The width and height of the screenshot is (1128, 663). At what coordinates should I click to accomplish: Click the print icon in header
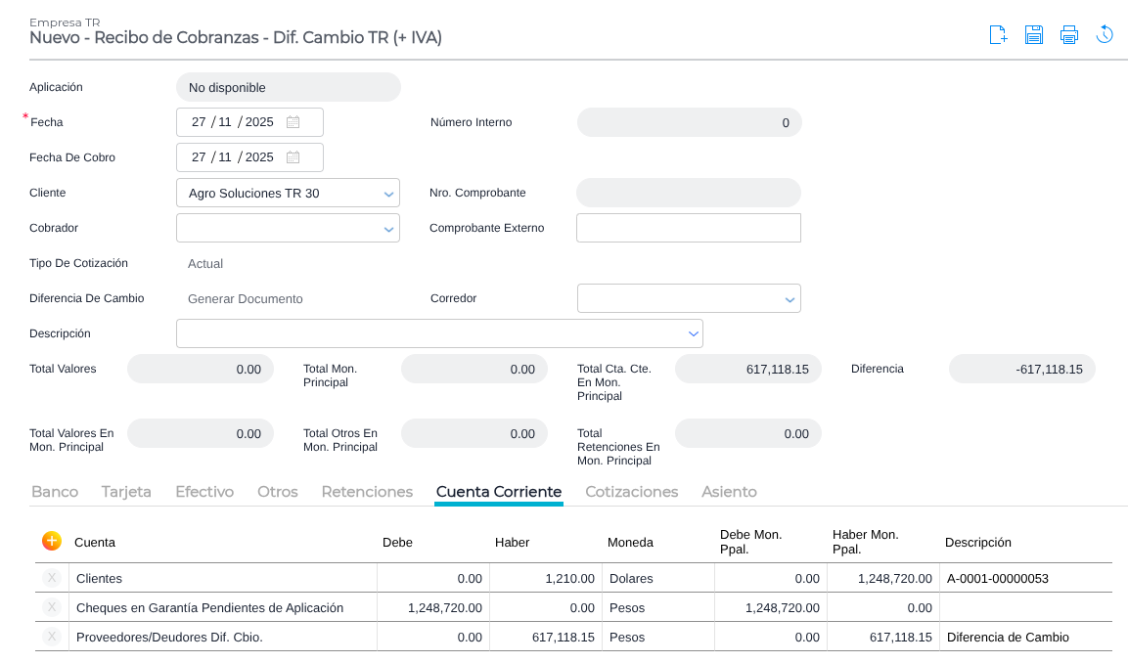pos(1068,35)
